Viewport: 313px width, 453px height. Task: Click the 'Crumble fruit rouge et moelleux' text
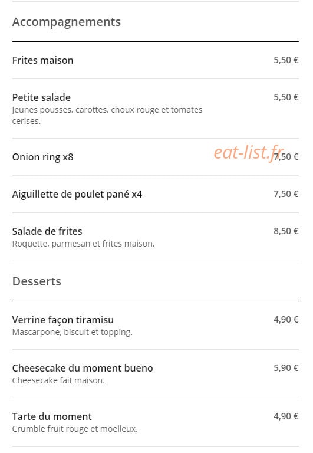[x=75, y=429]
